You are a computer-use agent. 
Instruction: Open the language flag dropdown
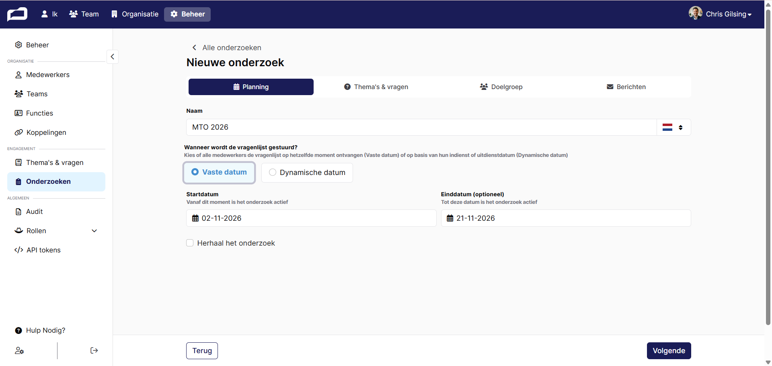coord(673,127)
